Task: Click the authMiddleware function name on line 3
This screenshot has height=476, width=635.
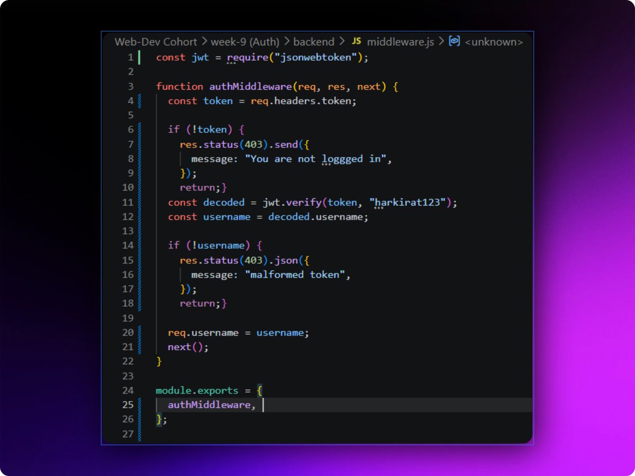Action: [250, 86]
